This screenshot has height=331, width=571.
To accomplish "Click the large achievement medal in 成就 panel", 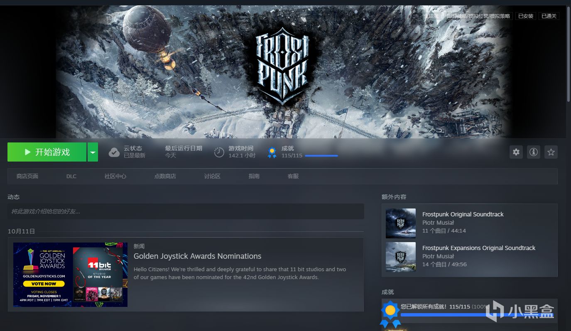I will pyautogui.click(x=390, y=314).
